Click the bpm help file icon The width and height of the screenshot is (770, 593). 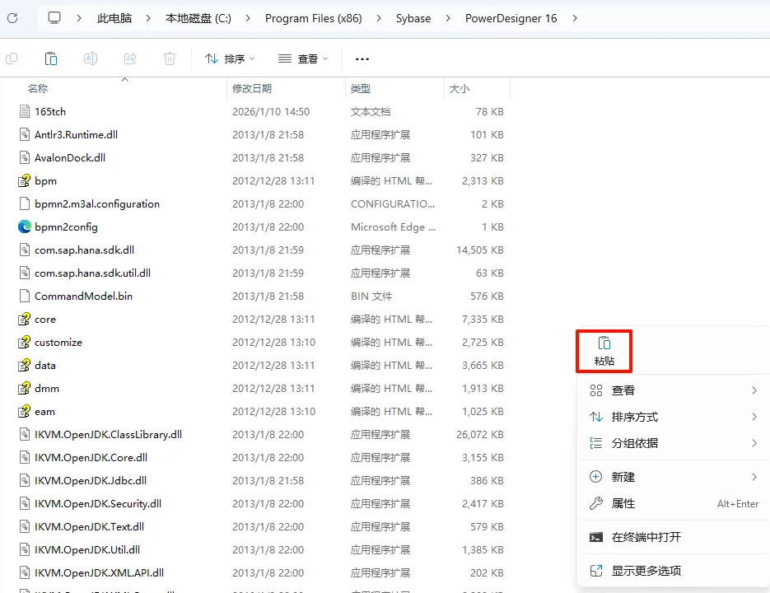(25, 181)
